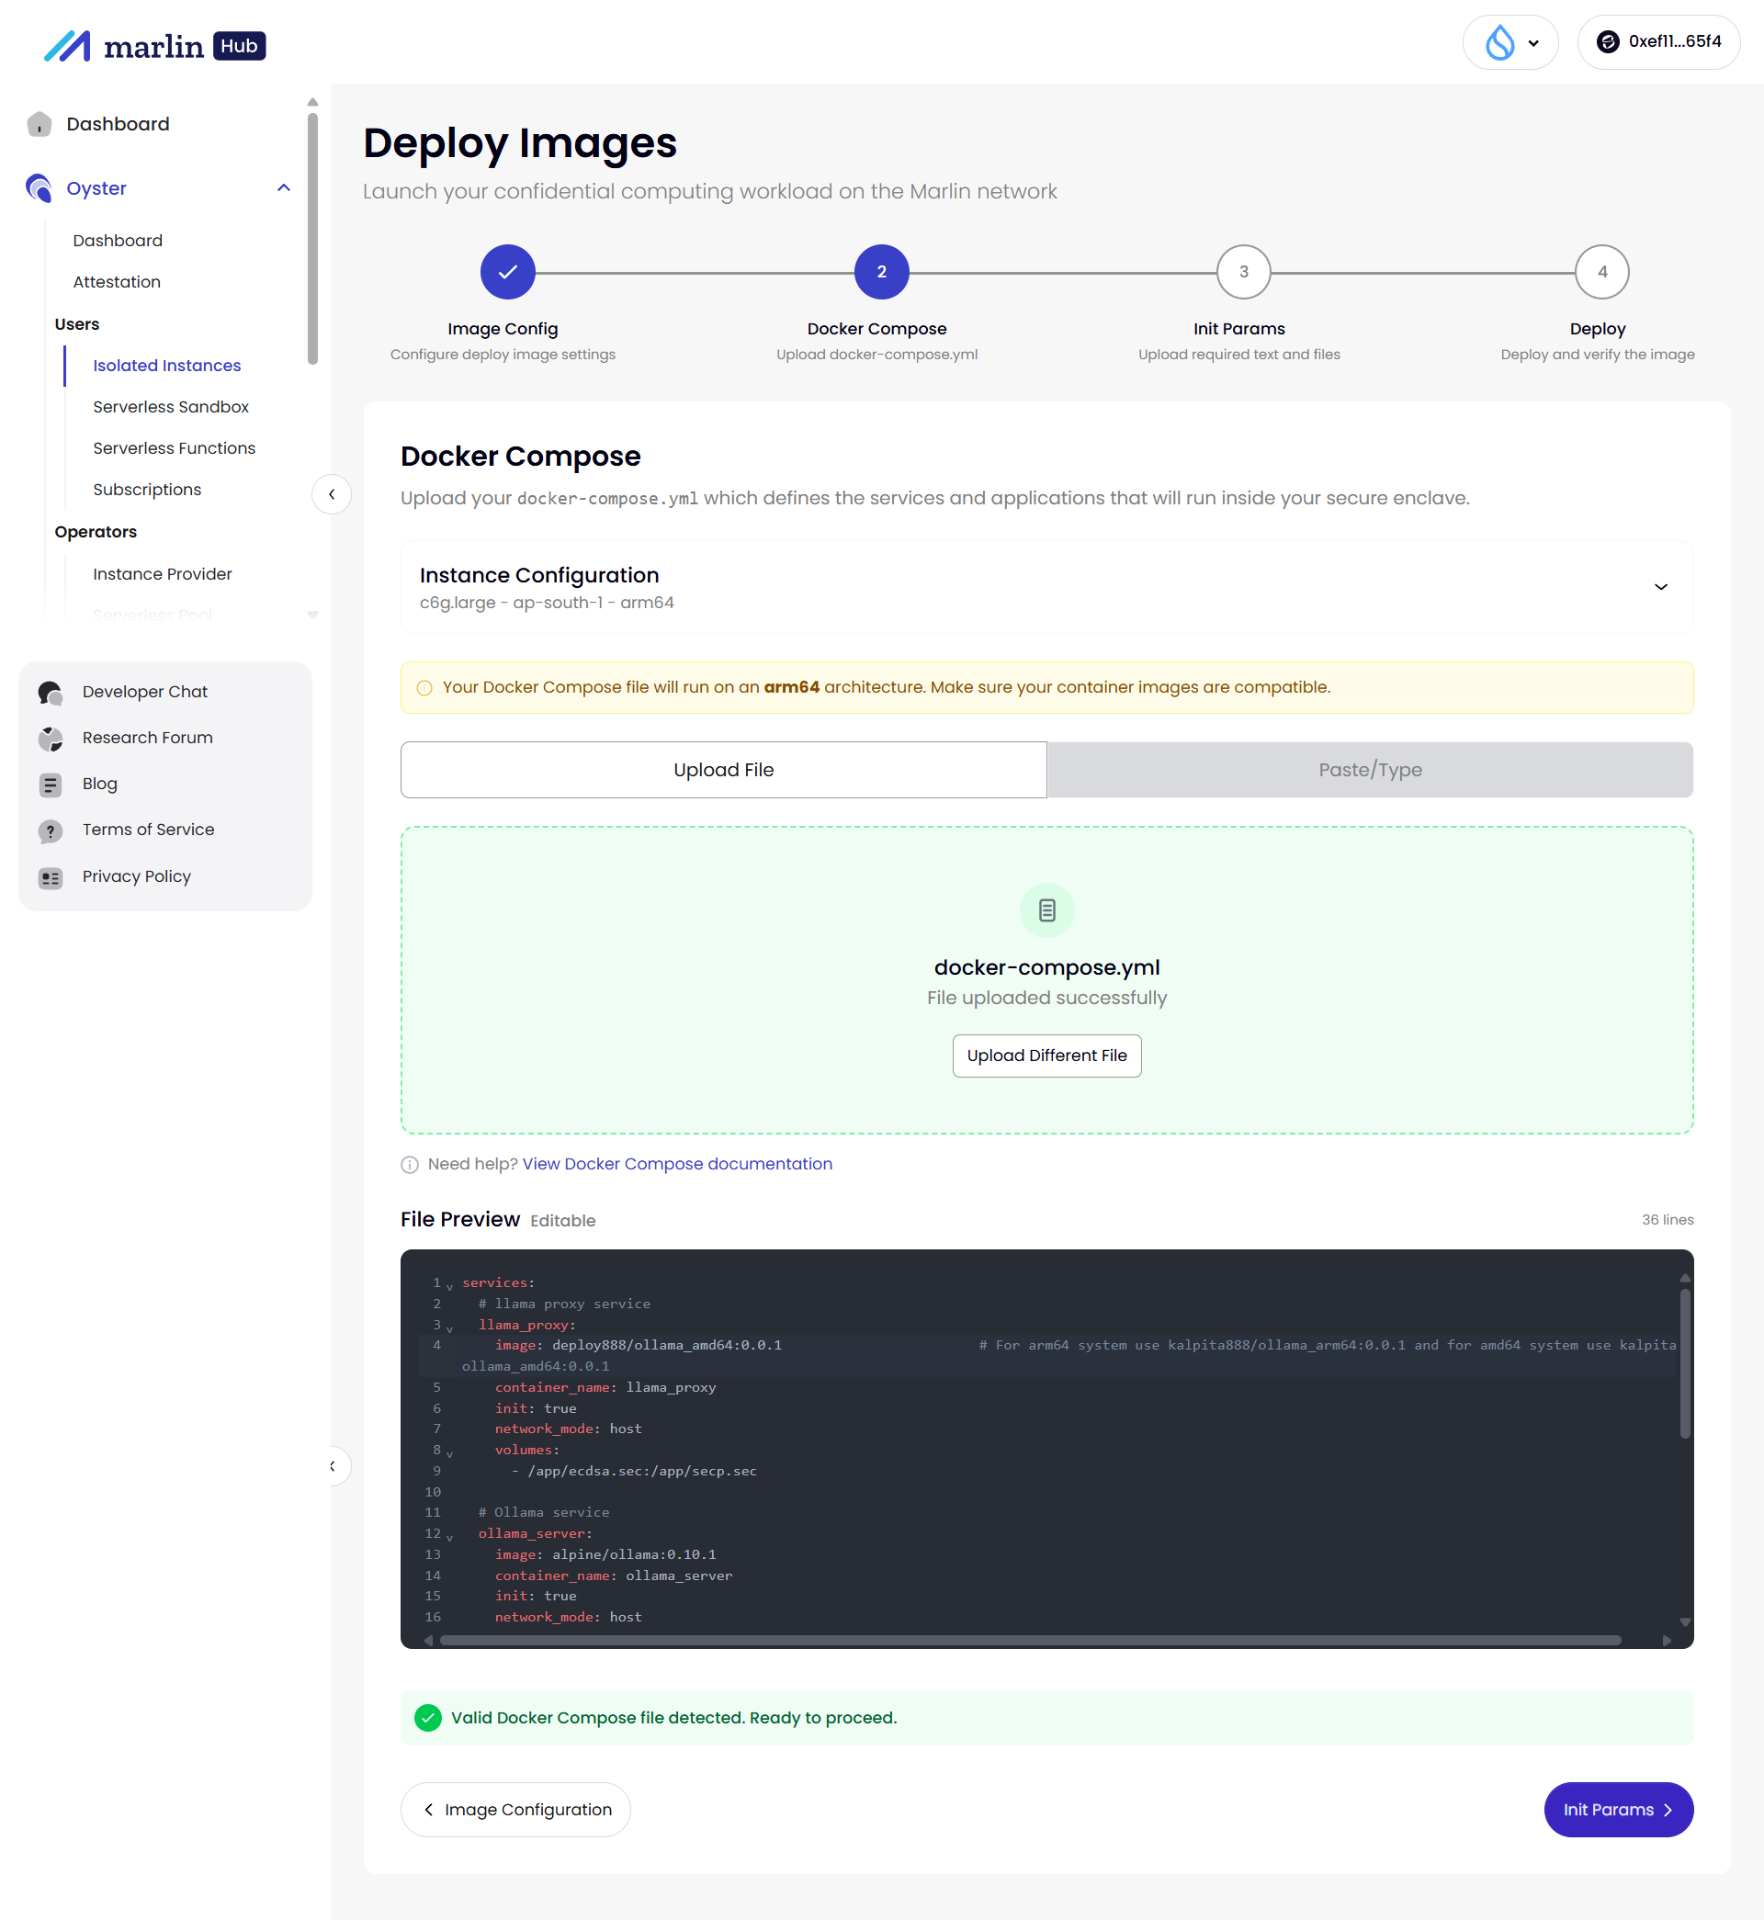This screenshot has height=1920, width=1764.
Task: Click the marlin Hub logo
Action: pyautogui.click(x=154, y=46)
